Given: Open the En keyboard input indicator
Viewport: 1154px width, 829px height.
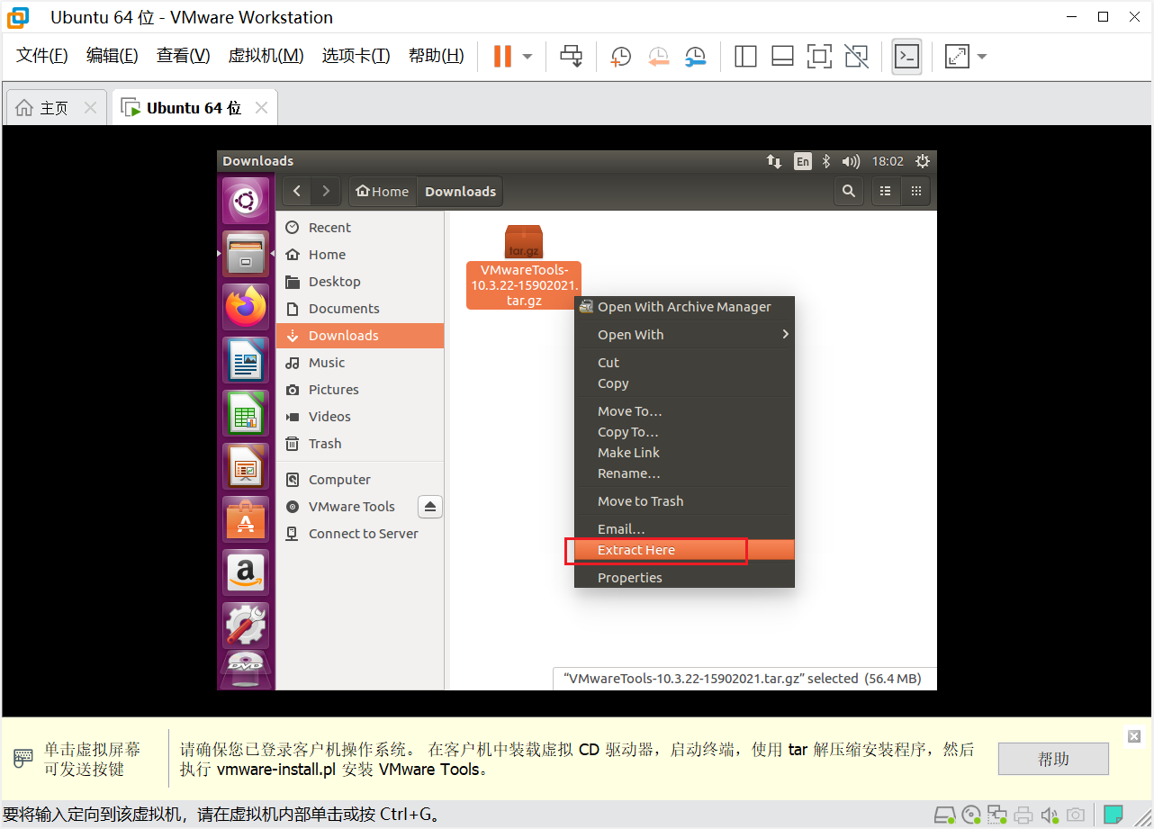Looking at the screenshot, I should (x=802, y=161).
